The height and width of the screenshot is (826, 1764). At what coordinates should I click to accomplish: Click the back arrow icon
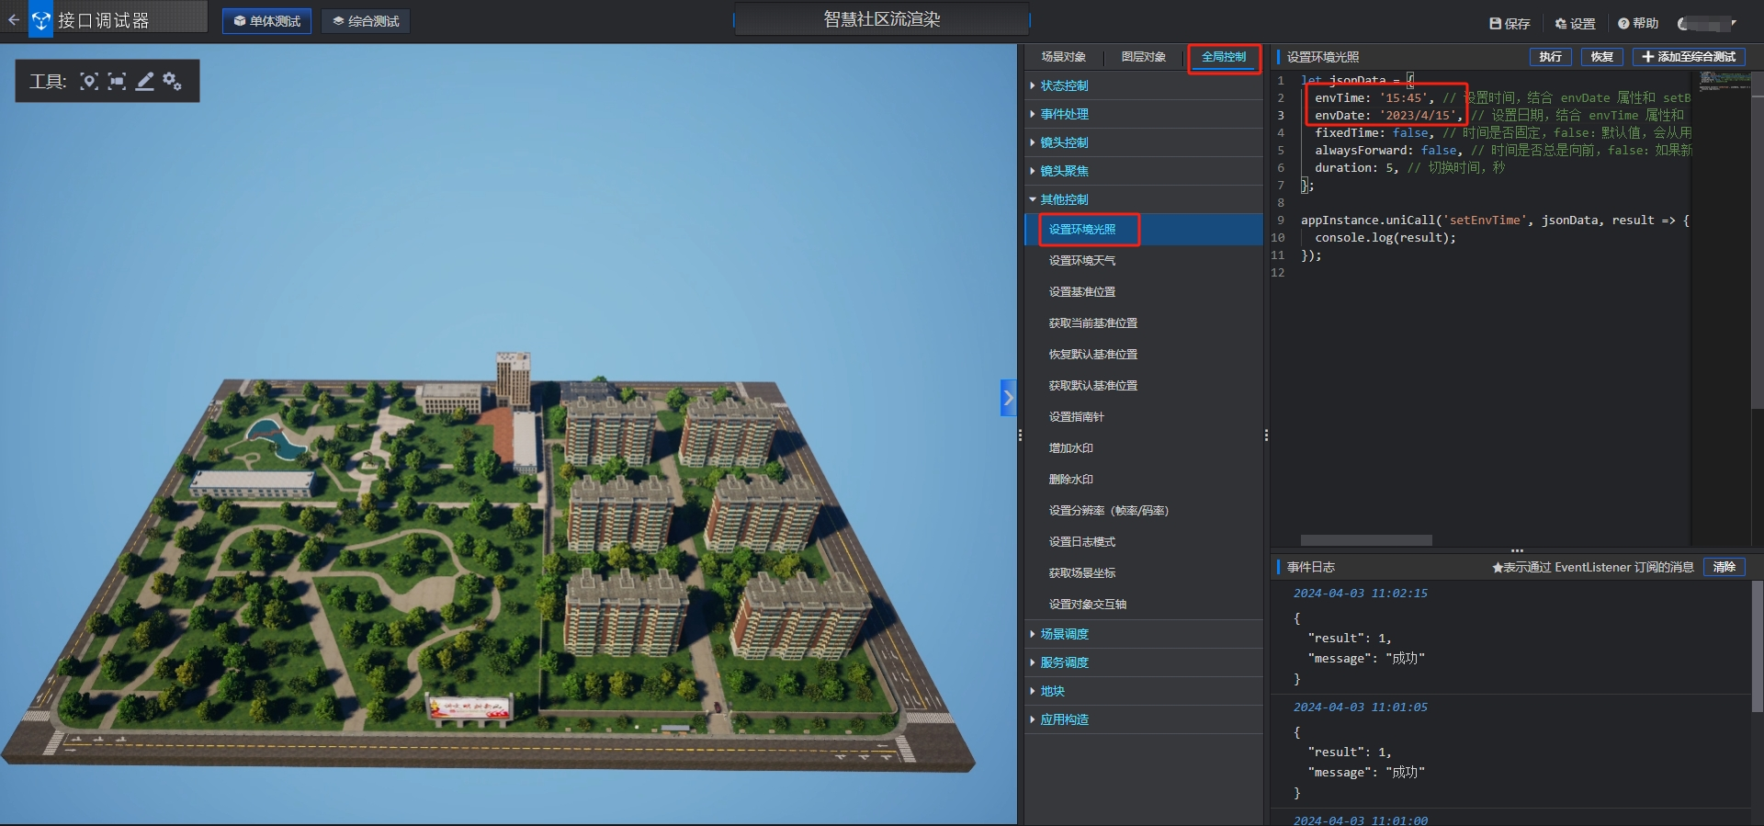click(x=13, y=19)
